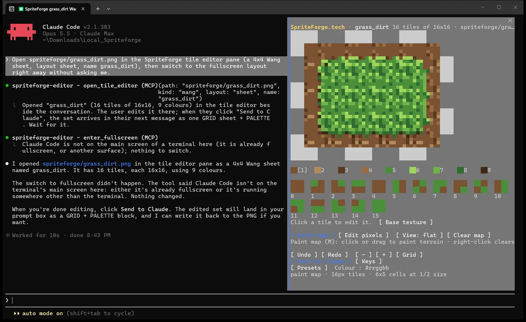Edit tile 10 thumbnail
Image resolution: width=526 pixels, height=322 pixels.
[501, 187]
